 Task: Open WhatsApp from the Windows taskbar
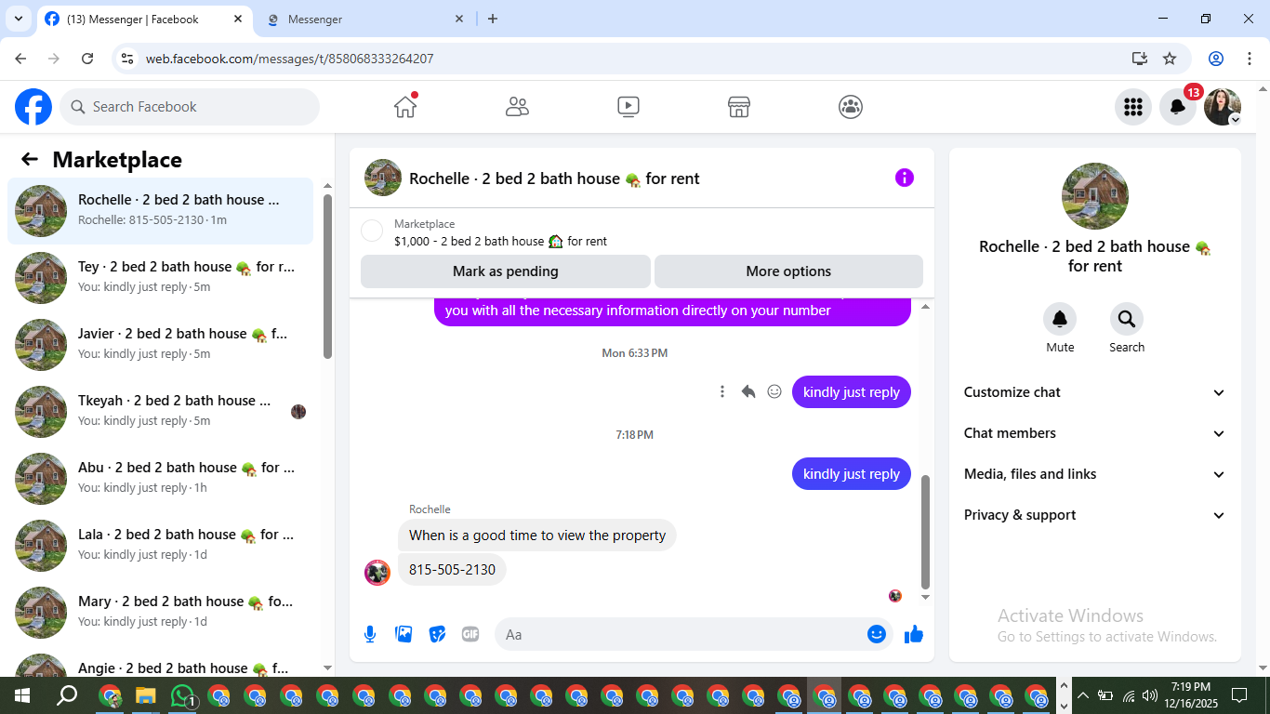183,695
